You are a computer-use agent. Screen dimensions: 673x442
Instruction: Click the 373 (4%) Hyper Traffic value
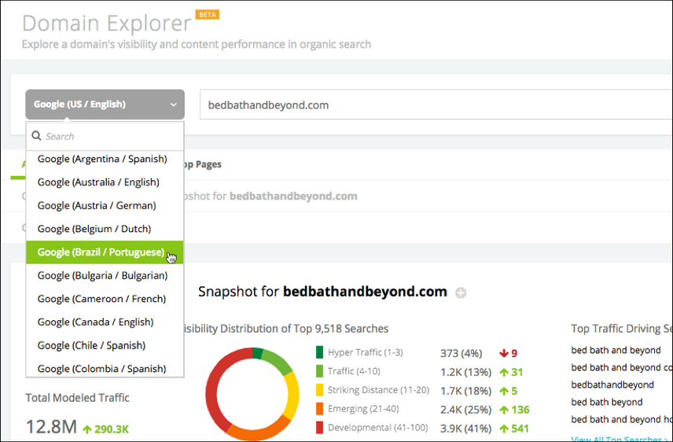pyautogui.click(x=462, y=353)
